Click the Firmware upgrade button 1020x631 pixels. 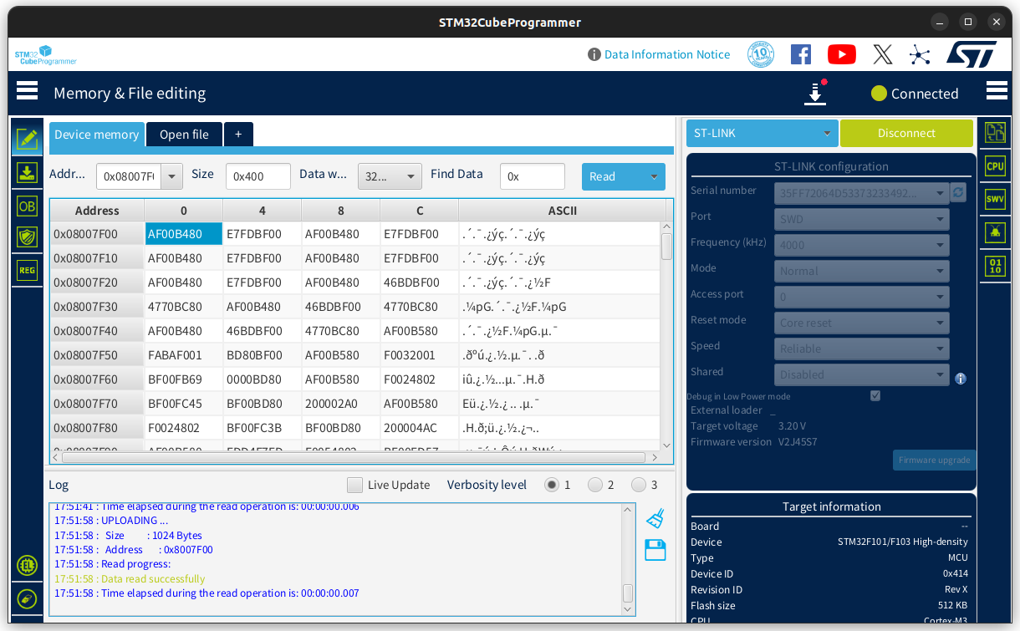(x=934, y=460)
